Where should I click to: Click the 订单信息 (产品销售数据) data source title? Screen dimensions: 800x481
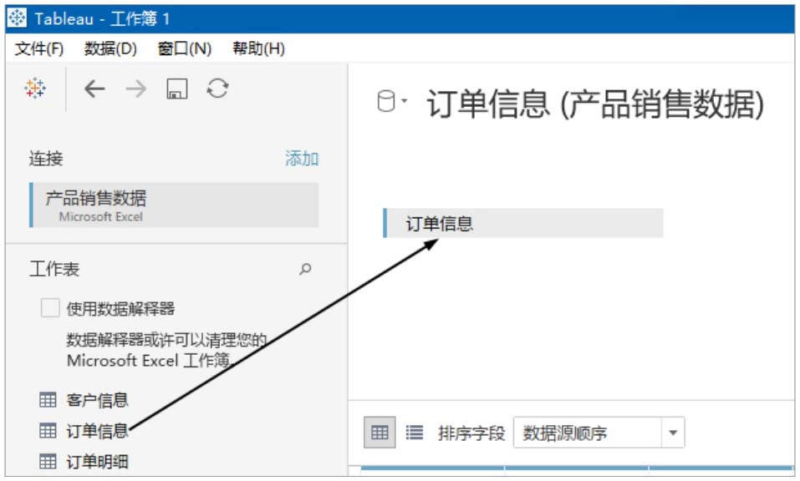pyautogui.click(x=595, y=104)
